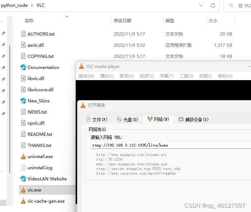Click the uninstall.exe icon
This screenshot has height=212, width=251.
[23, 156]
